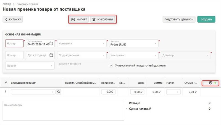Open the ПОДСТАВИТЬ ЦЕНЫ ИЗ dropdown
221x125 pixels.
(x=179, y=19)
